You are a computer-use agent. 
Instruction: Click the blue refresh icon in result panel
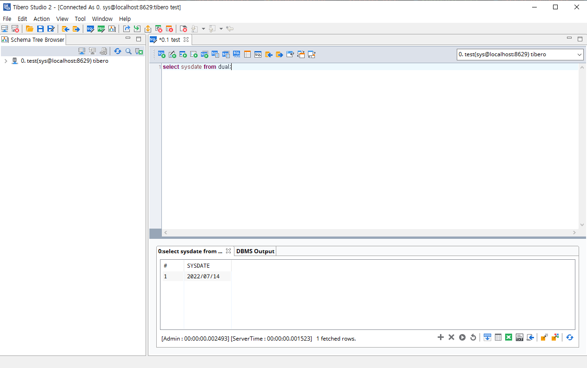pyautogui.click(x=569, y=337)
